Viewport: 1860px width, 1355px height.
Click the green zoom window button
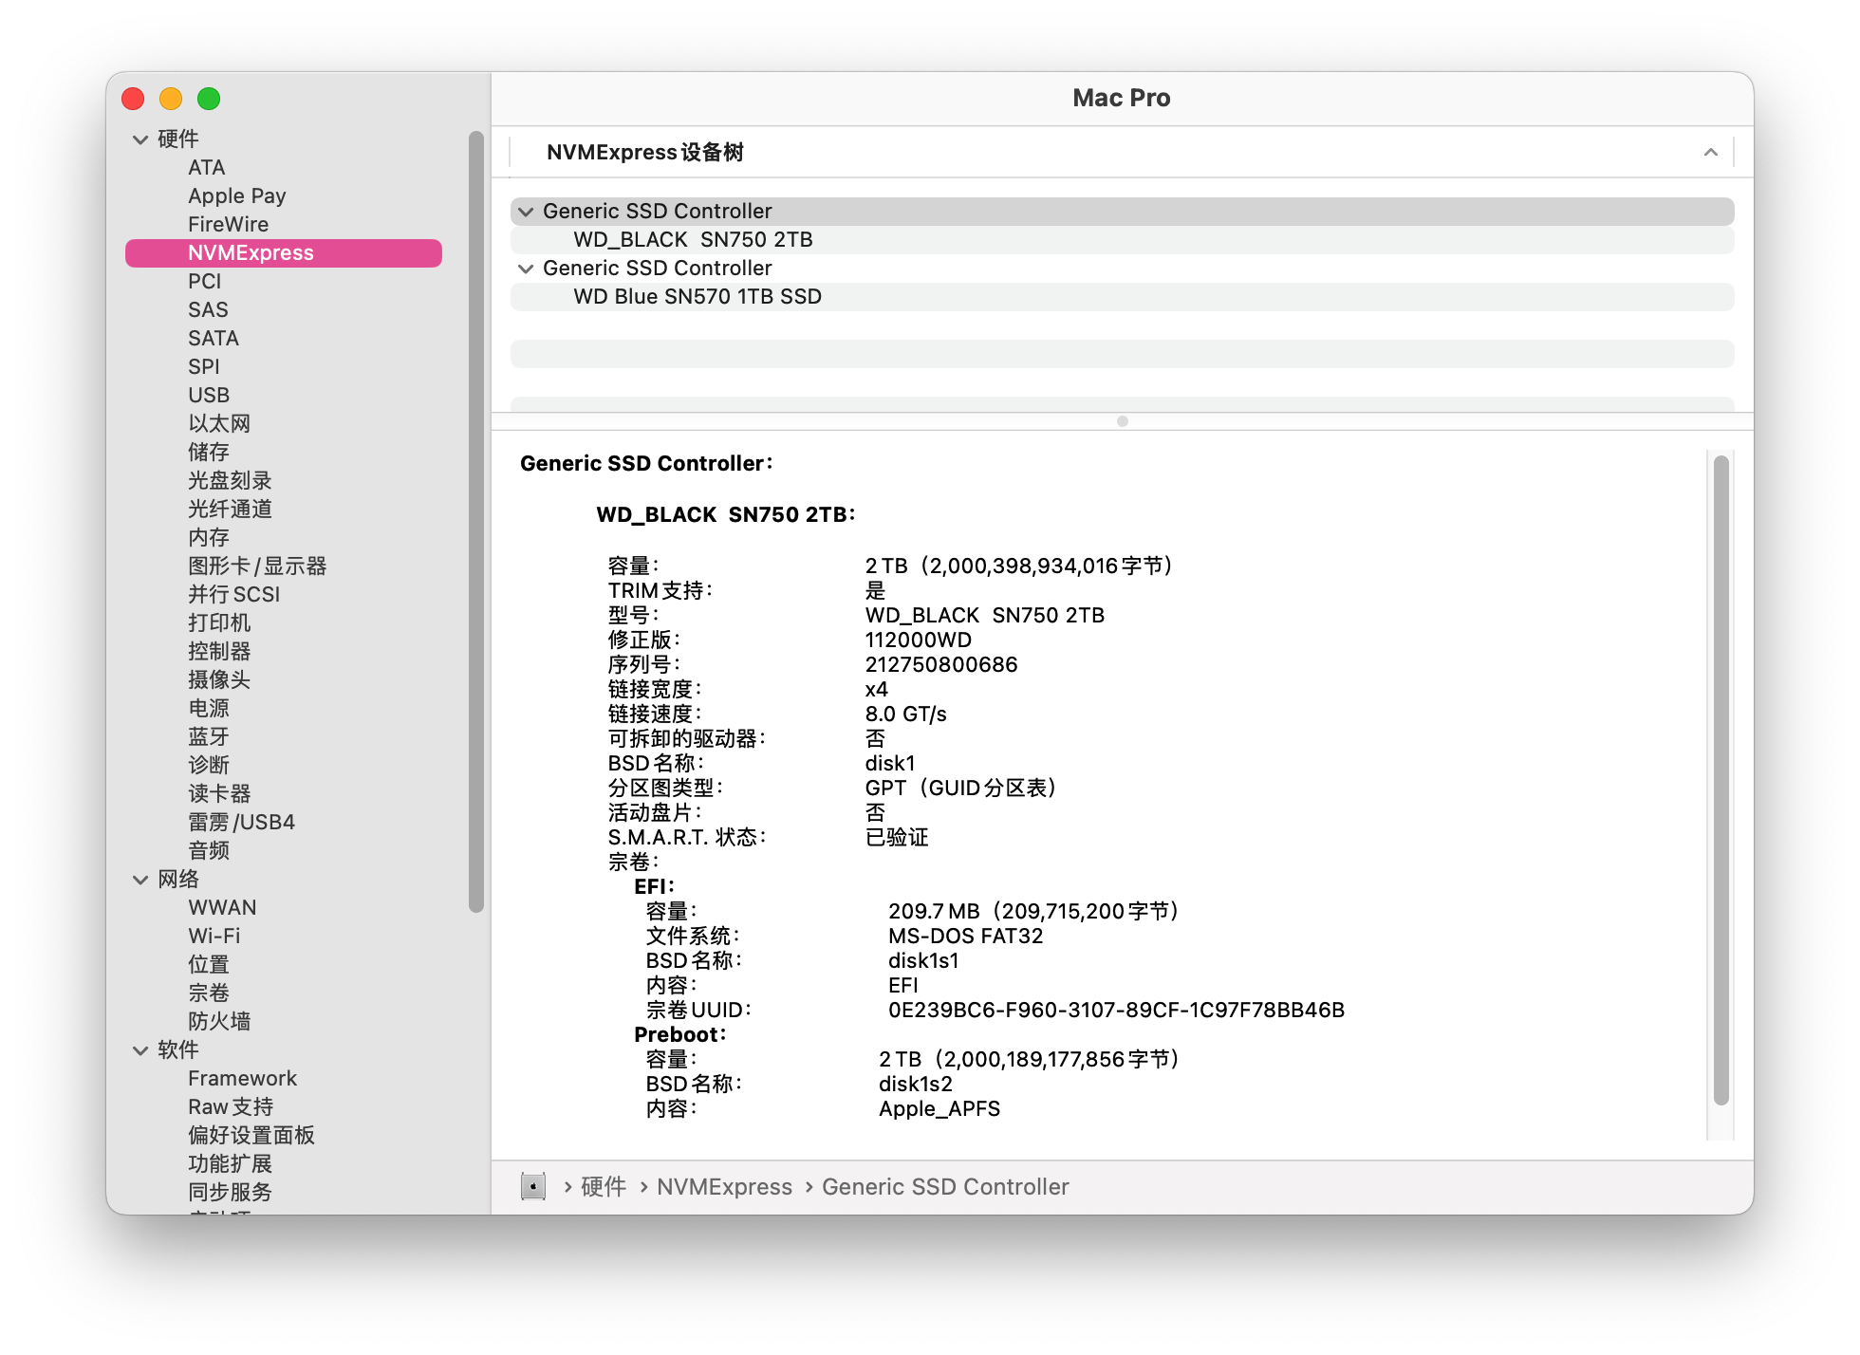coord(209,99)
